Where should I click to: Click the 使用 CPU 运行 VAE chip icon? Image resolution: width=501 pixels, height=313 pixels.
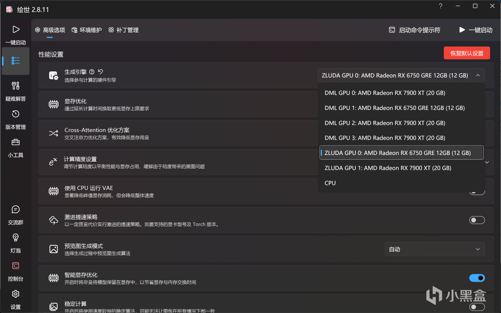click(54, 191)
